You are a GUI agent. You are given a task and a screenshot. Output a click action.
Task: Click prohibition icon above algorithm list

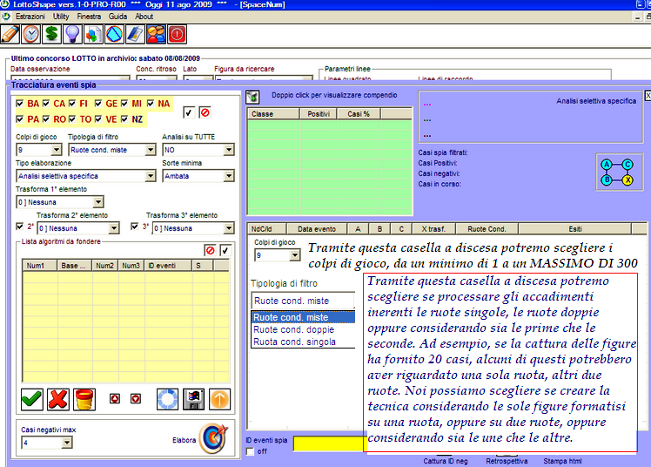211,250
